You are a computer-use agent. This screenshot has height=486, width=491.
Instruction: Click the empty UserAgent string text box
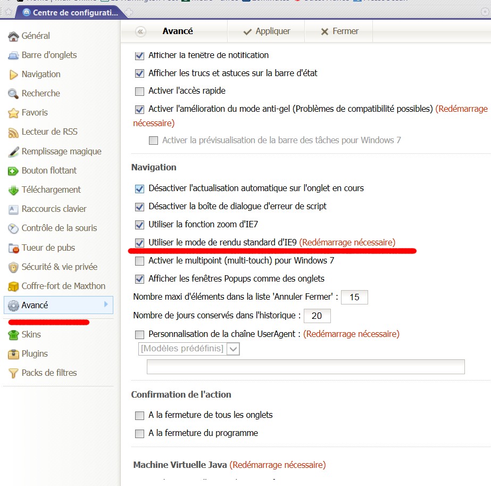pyautogui.click(x=306, y=367)
